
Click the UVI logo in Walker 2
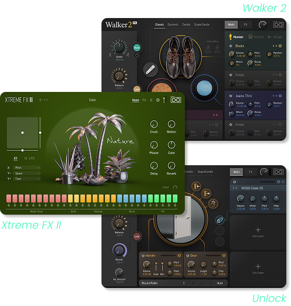pyautogui.click(x=278, y=24)
